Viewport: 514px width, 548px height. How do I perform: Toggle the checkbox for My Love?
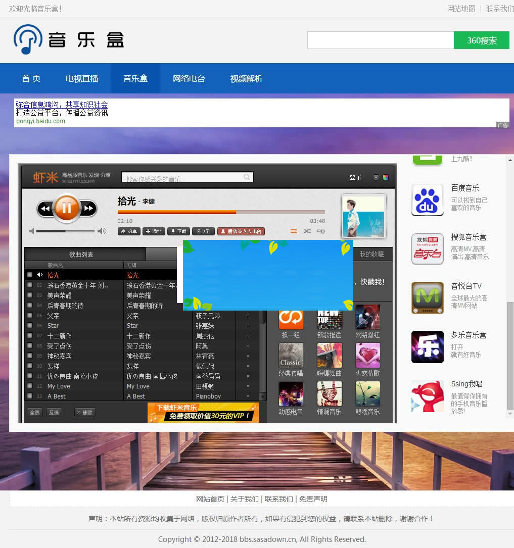coord(29,386)
